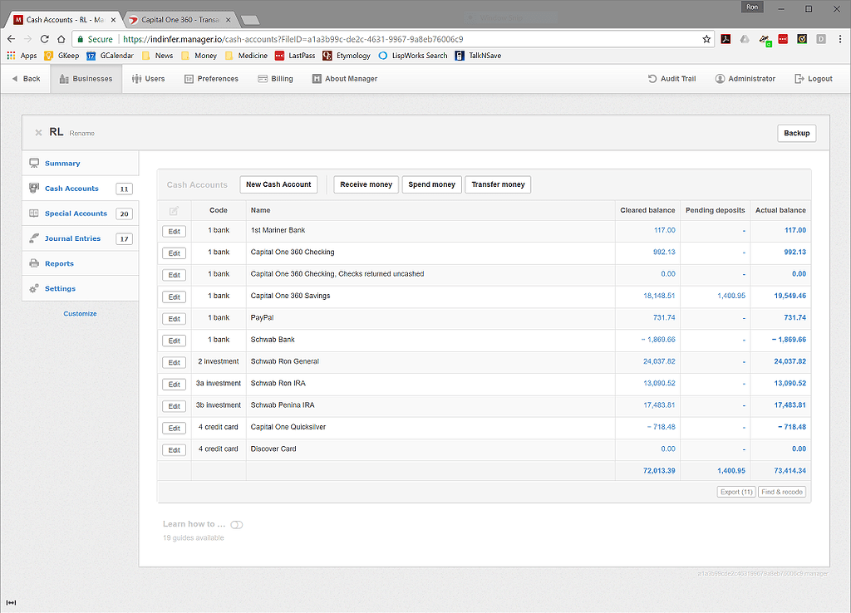Open the Adobe Acrobat extension icon
851x613 pixels.
(x=726, y=38)
